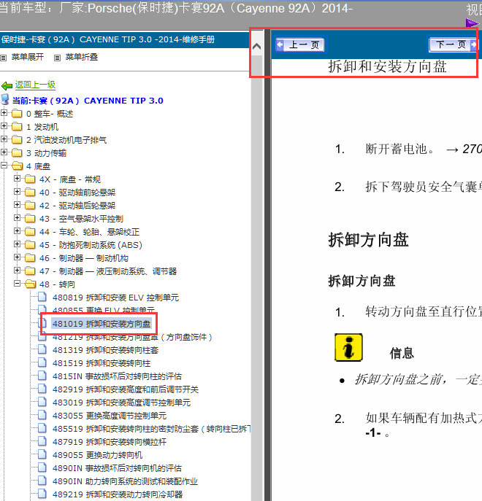Viewport: 482px width, 501px height.
Task: Click the list icon beside 菜单折叠
Action: (57, 58)
